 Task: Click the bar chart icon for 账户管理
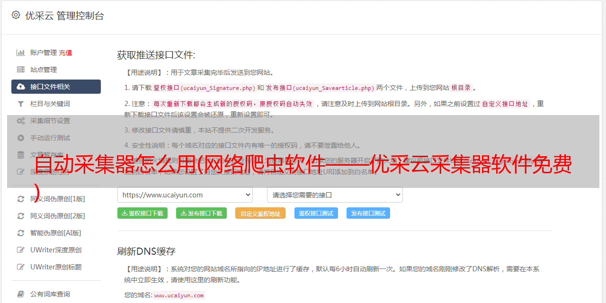pyautogui.click(x=21, y=53)
